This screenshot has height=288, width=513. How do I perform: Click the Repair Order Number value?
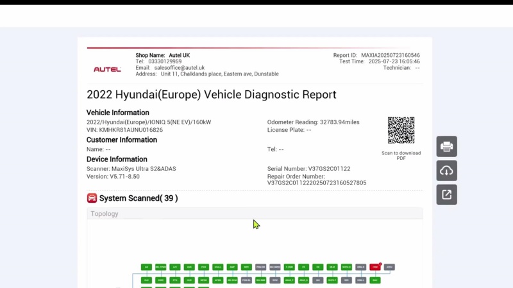(316, 183)
